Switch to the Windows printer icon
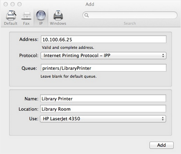 pos(58,15)
